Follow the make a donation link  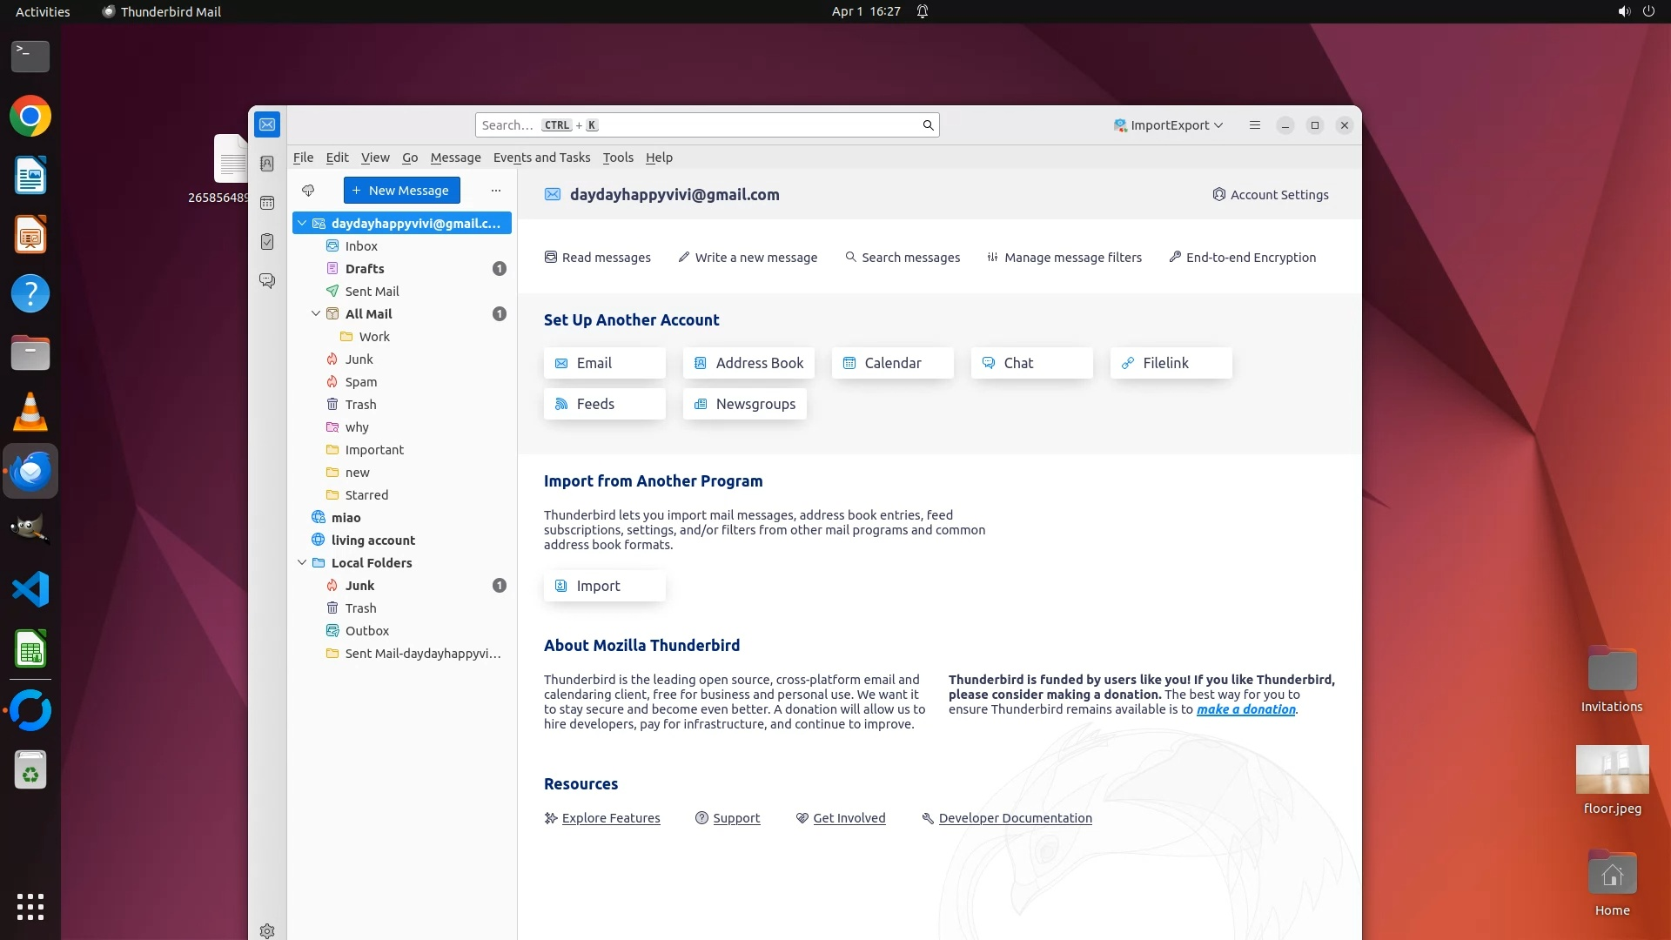(x=1245, y=709)
